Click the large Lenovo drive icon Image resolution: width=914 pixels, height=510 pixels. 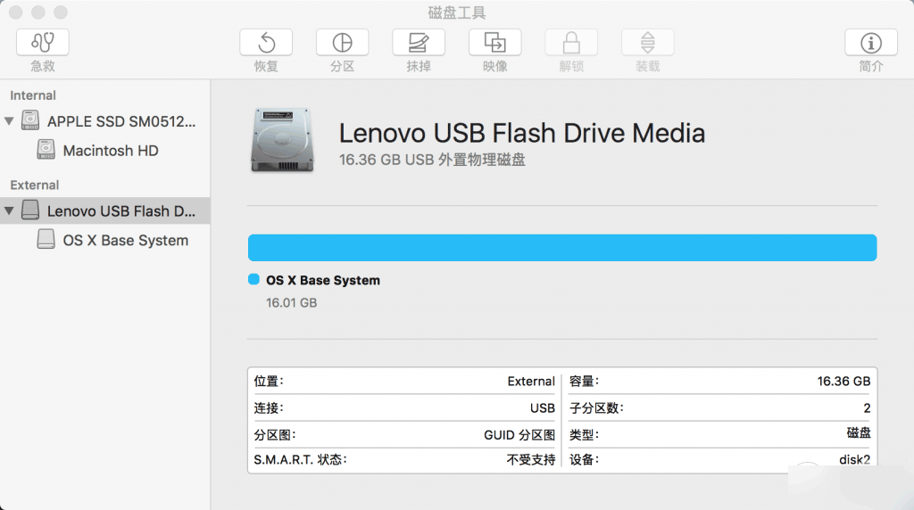pyautogui.click(x=281, y=140)
